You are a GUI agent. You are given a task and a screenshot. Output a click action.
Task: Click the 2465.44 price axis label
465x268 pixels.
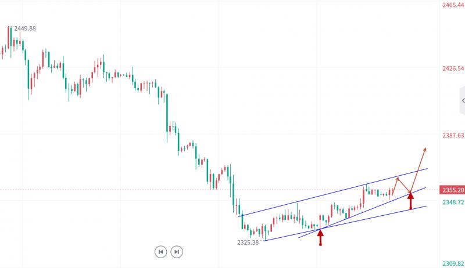tap(452, 5)
